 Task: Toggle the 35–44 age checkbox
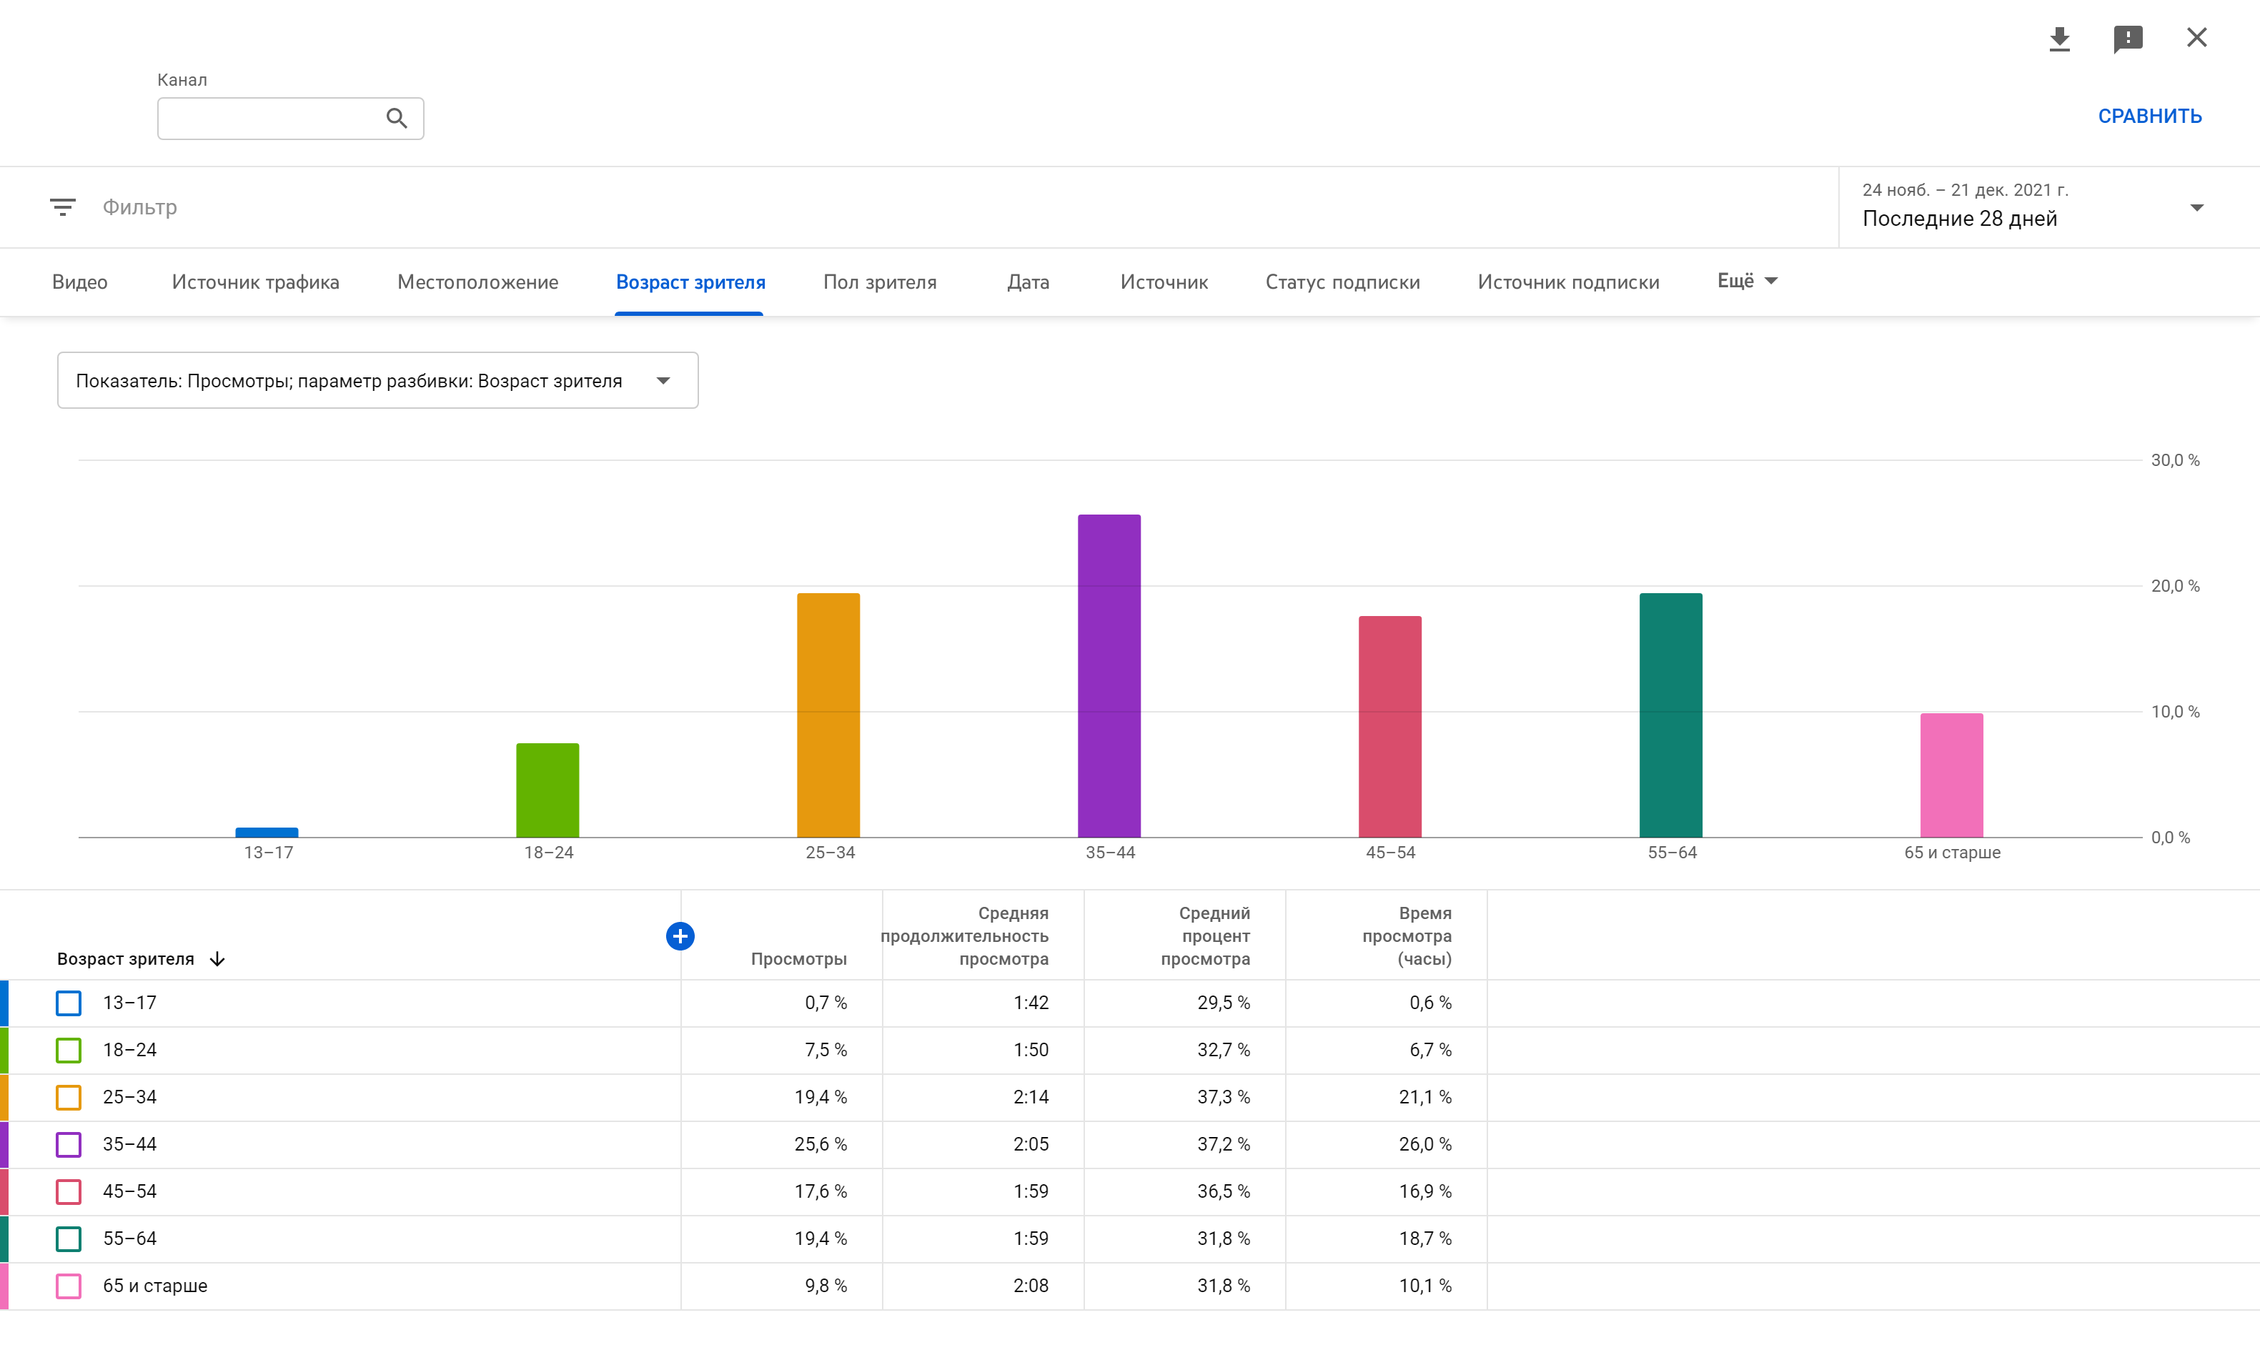pos(69,1144)
